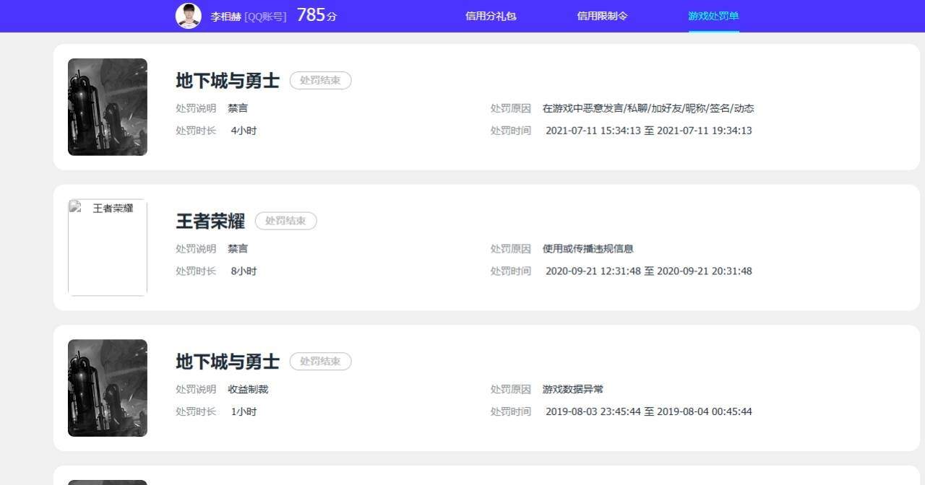
Task: Click the reason 游戏数据异常
Action: pos(572,389)
